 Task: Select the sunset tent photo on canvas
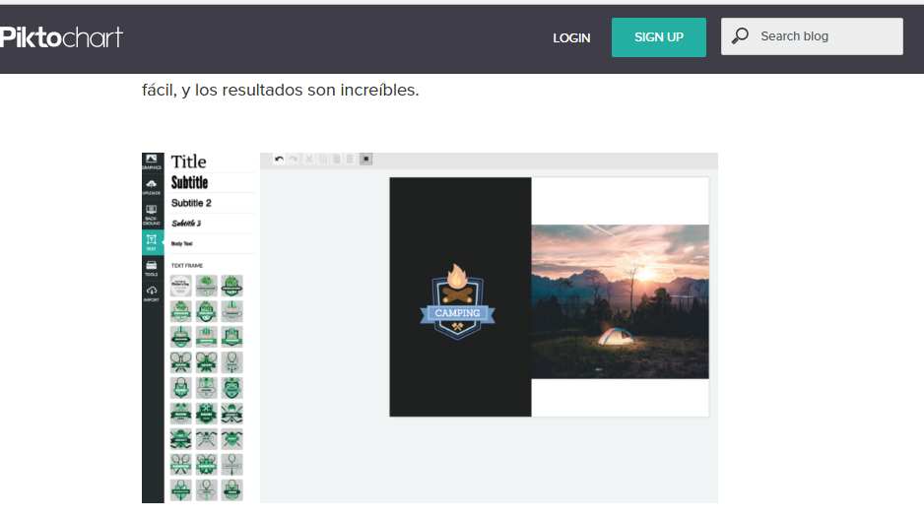[x=620, y=301]
